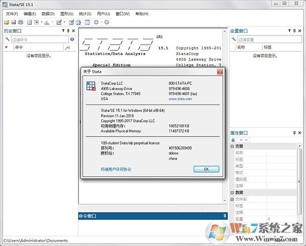Open the 统计(S) menu

coord(85,14)
